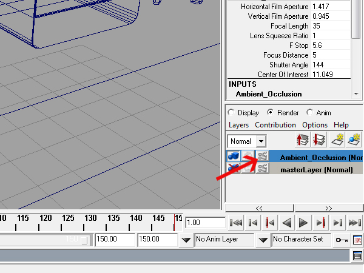This screenshot has width=364, height=273.
Task: Toggle the auto keyframe key icon
Action: click(x=342, y=240)
